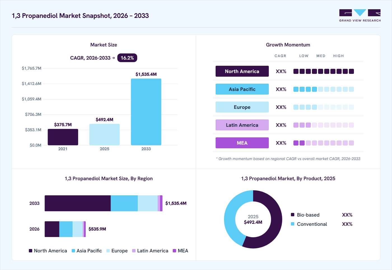Click the By Product, 2025 chart title
This screenshot has height=270, width=392.
pos(288,179)
